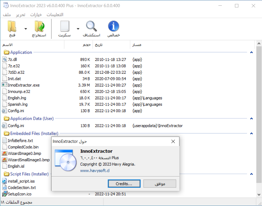This screenshot has width=262, height=206.
Task: Select the InnoExtractor.exe file icon
Action: (x=5, y=85)
